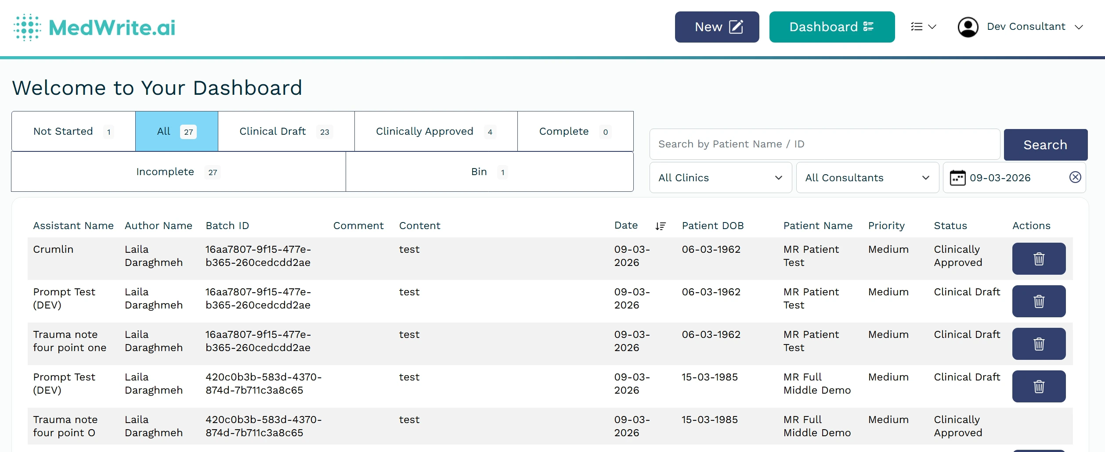Expand the Dev Consultant account menu
Screen dimensions: 1105x452
tap(1035, 27)
